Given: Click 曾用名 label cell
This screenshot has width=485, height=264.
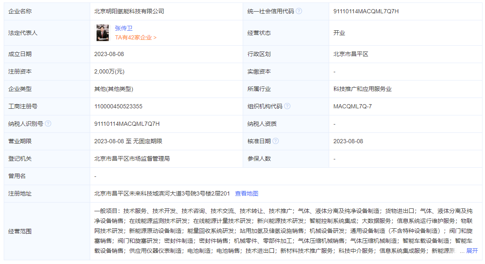Looking at the screenshot, I should [47, 176].
